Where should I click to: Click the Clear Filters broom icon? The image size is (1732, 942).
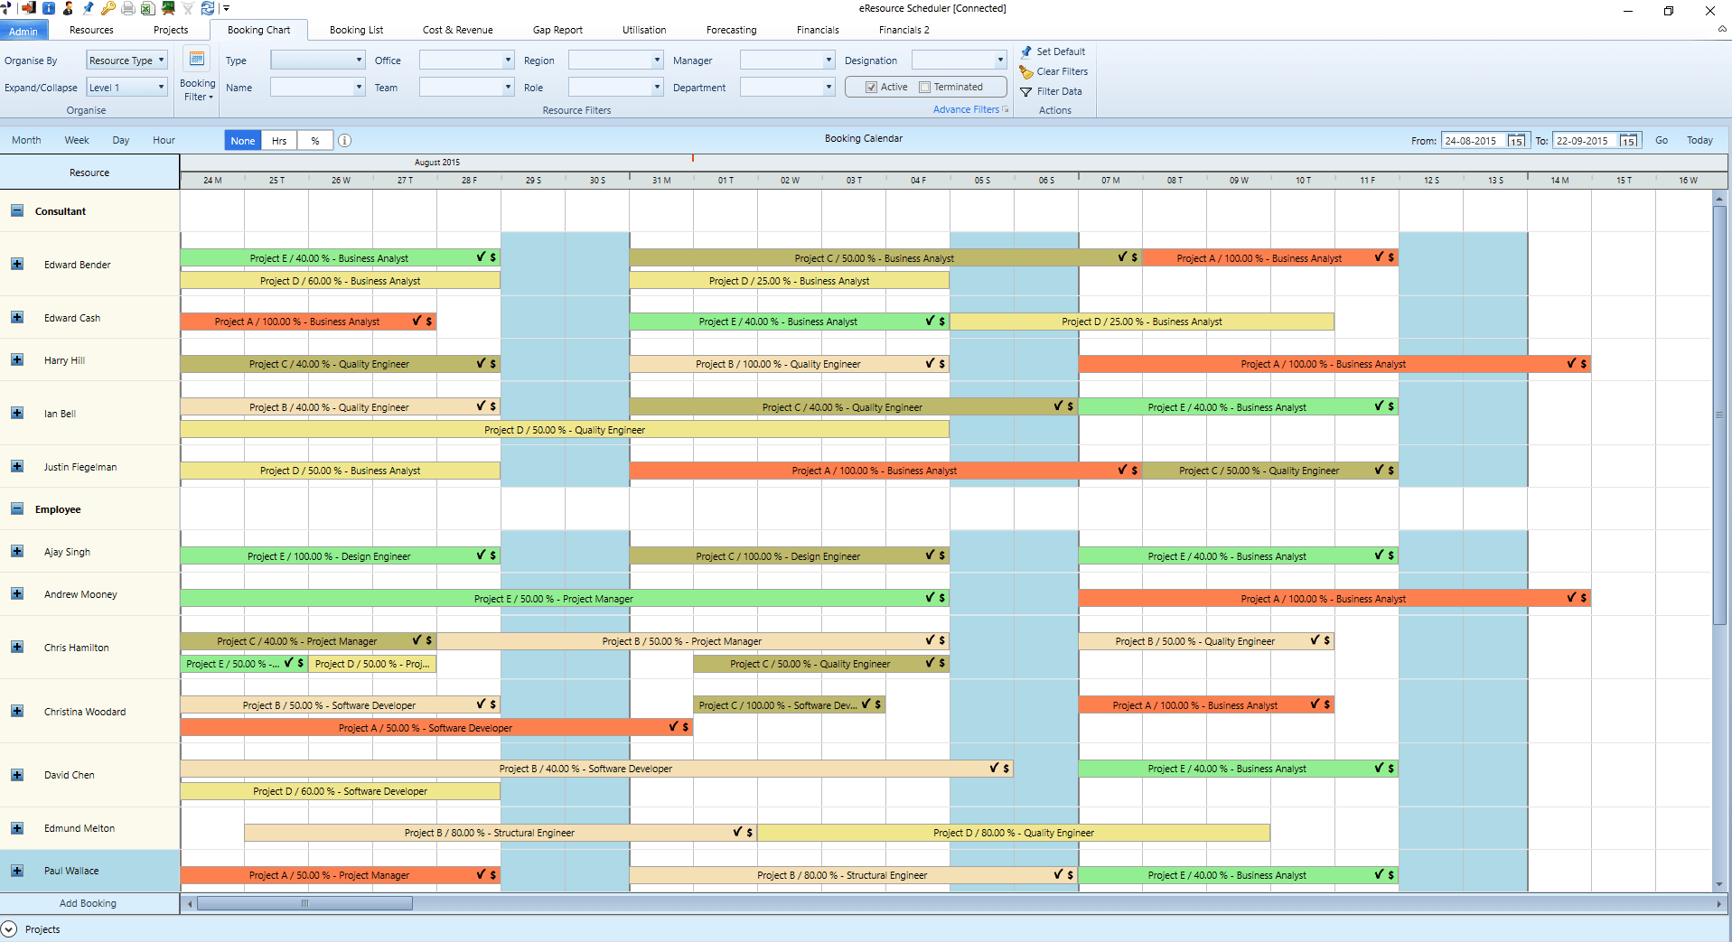click(x=1025, y=71)
